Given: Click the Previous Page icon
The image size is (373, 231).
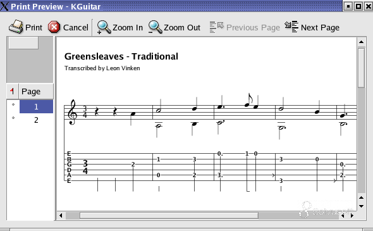Looking at the screenshot, I should click(x=216, y=27).
